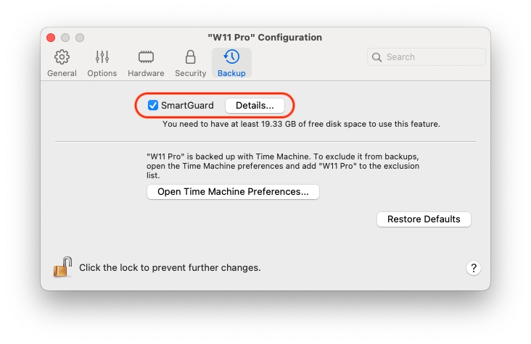Click the 'SmartGuard' checkbox label text
Screen dimensions: 531x344
tap(187, 106)
